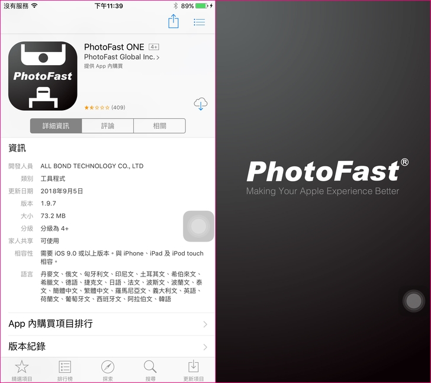Image resolution: width=431 pixels, height=383 pixels.
Task: Tap size value 73.2 MB
Action: coord(53,215)
